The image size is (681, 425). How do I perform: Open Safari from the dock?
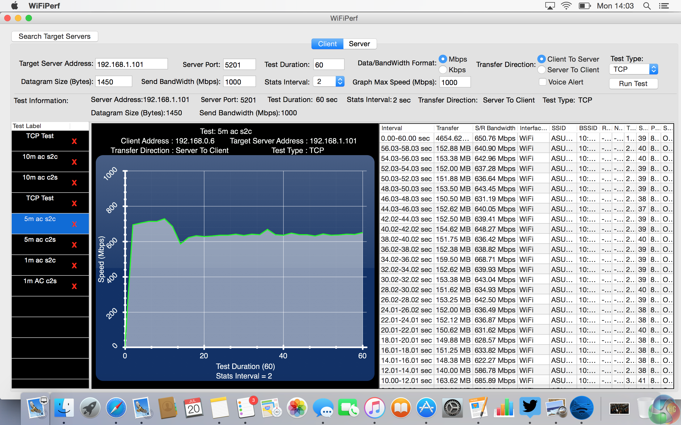[x=116, y=408]
